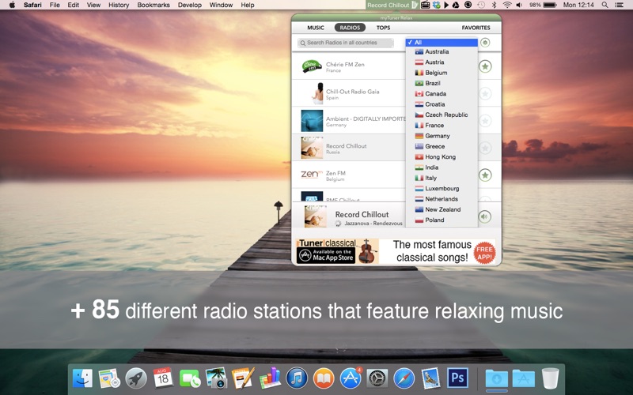Launch Numbers chart icon in Dock
The height and width of the screenshot is (395, 633).
point(270,378)
